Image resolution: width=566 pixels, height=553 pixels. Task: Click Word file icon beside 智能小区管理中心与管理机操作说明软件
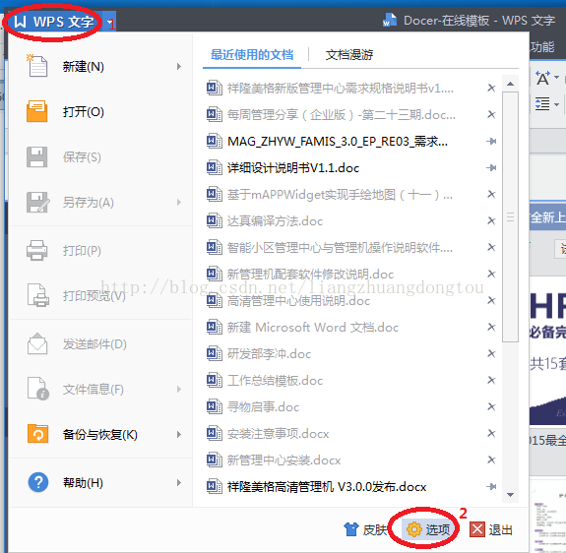tap(214, 247)
